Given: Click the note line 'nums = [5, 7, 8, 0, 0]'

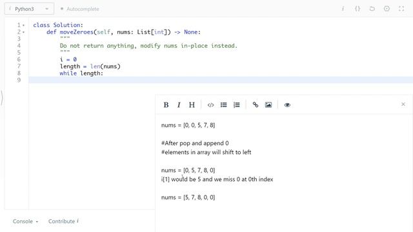Looking at the screenshot, I should point(188,197).
